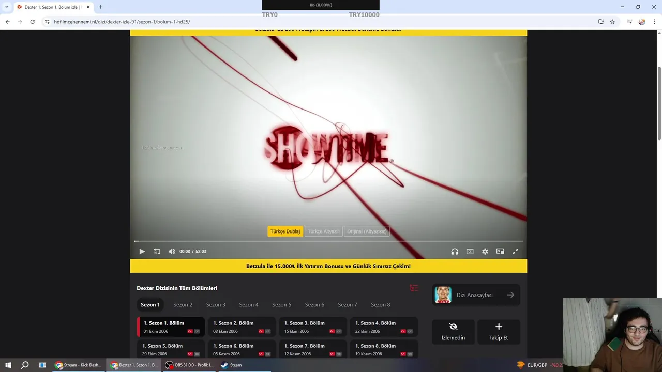Select the Dexter 1. Sezon browser tab
This screenshot has height=372, width=662.
click(53, 7)
